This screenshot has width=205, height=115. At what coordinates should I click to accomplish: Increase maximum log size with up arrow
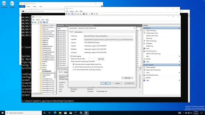[103, 58]
